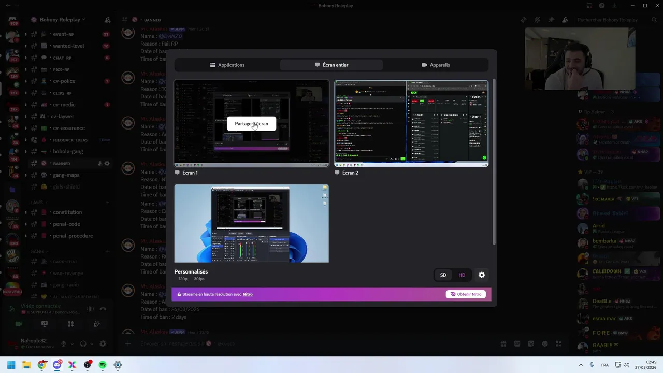Open the Appareils tab

coord(436,65)
